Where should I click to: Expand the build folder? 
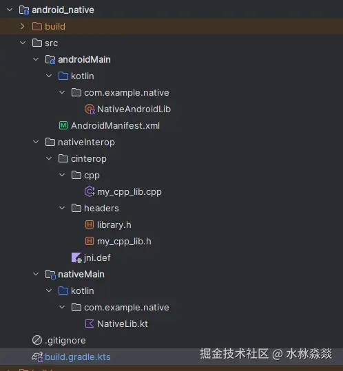(23, 26)
